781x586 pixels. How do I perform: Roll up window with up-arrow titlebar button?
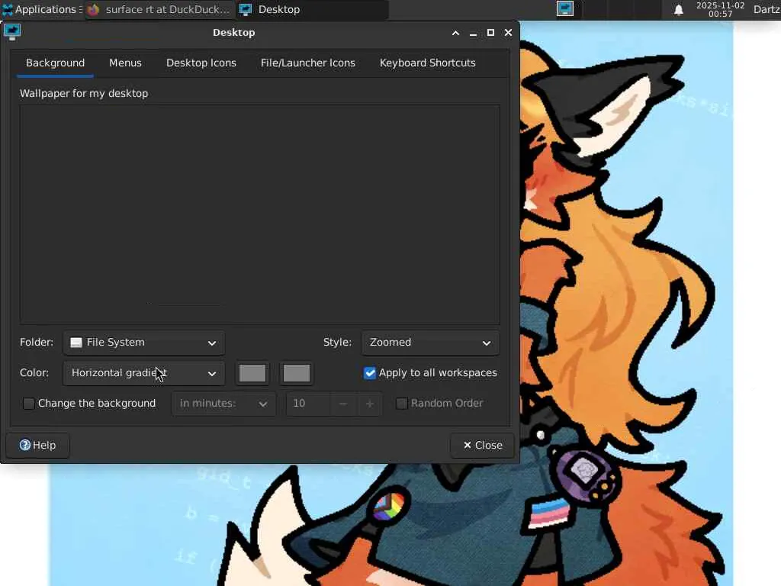(x=455, y=33)
